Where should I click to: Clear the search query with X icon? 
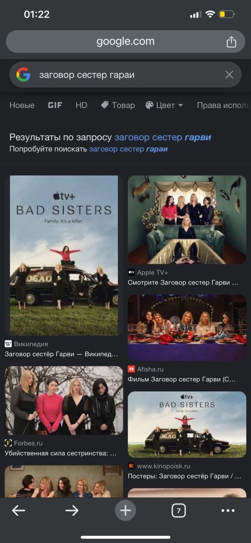pyautogui.click(x=229, y=75)
